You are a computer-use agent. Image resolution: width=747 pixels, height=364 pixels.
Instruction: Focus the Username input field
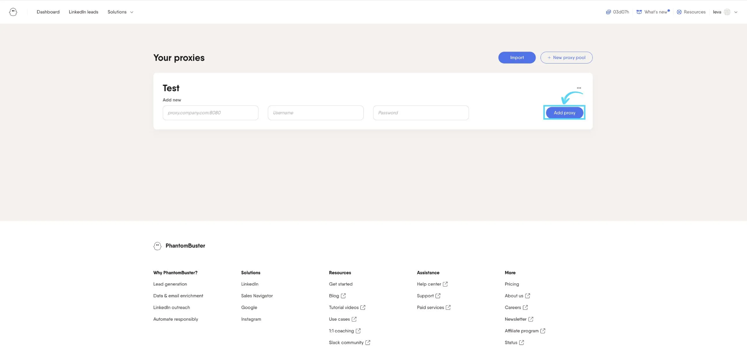pyautogui.click(x=316, y=113)
